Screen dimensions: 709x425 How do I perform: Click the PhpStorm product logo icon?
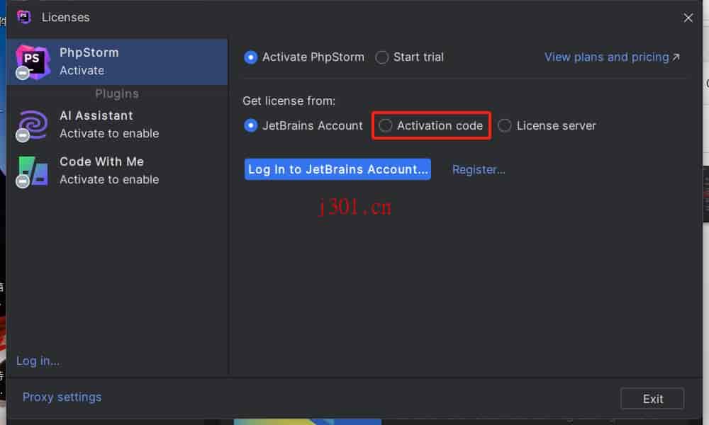33,62
